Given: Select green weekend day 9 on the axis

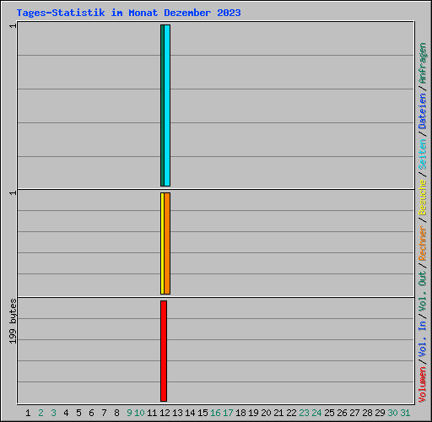Looking at the screenshot, I should [x=129, y=413].
